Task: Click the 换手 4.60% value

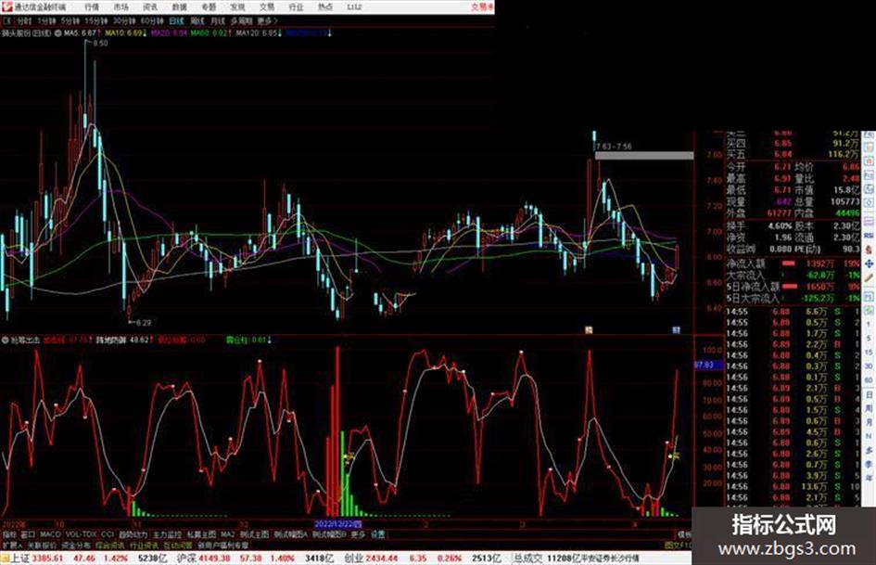Action: click(x=780, y=226)
